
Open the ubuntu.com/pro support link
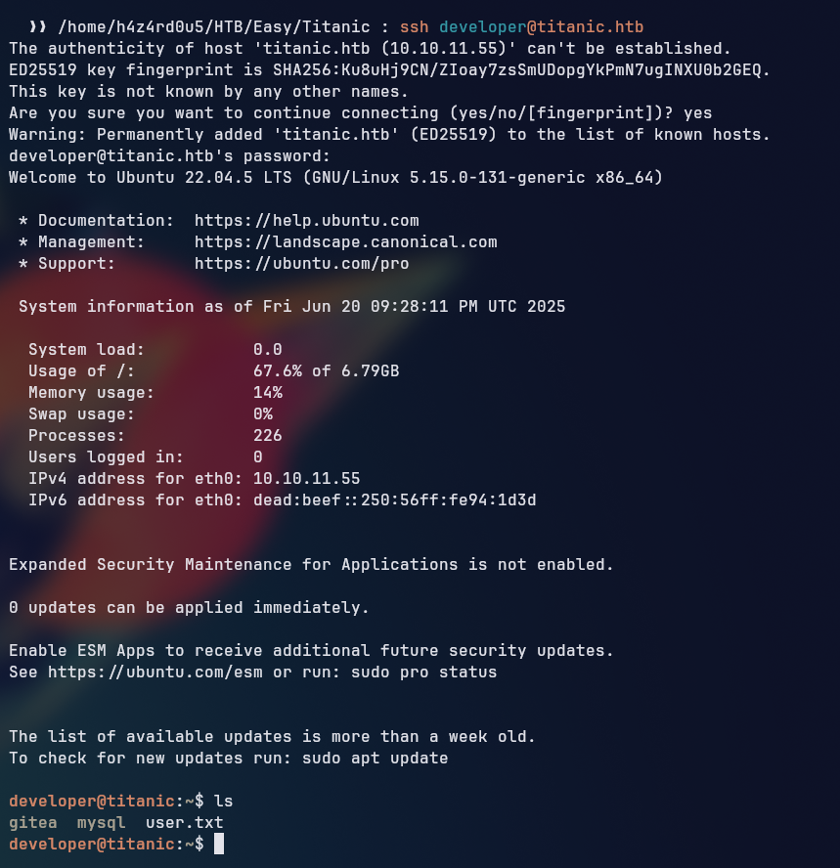[301, 263]
